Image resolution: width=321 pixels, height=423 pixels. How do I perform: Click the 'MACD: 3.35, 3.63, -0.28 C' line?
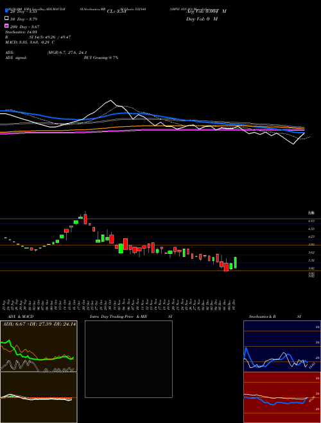30,42
